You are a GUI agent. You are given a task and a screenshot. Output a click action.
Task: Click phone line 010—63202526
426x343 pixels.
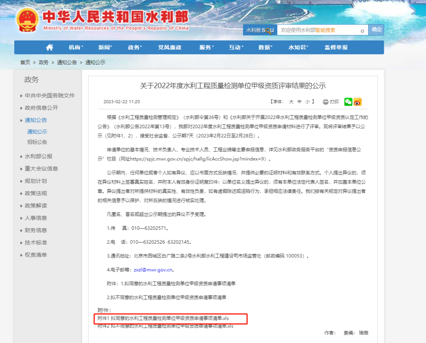[149, 242]
